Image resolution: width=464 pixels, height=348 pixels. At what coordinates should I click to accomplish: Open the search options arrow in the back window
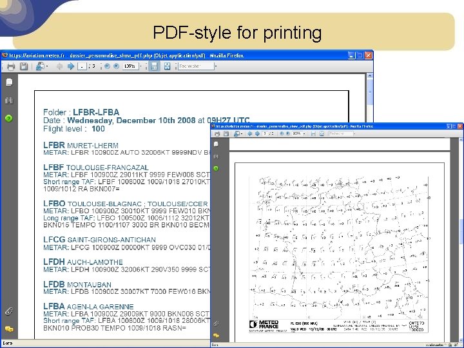pos(216,66)
